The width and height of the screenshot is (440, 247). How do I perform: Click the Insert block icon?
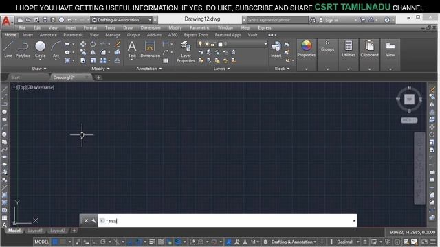click(x=276, y=49)
